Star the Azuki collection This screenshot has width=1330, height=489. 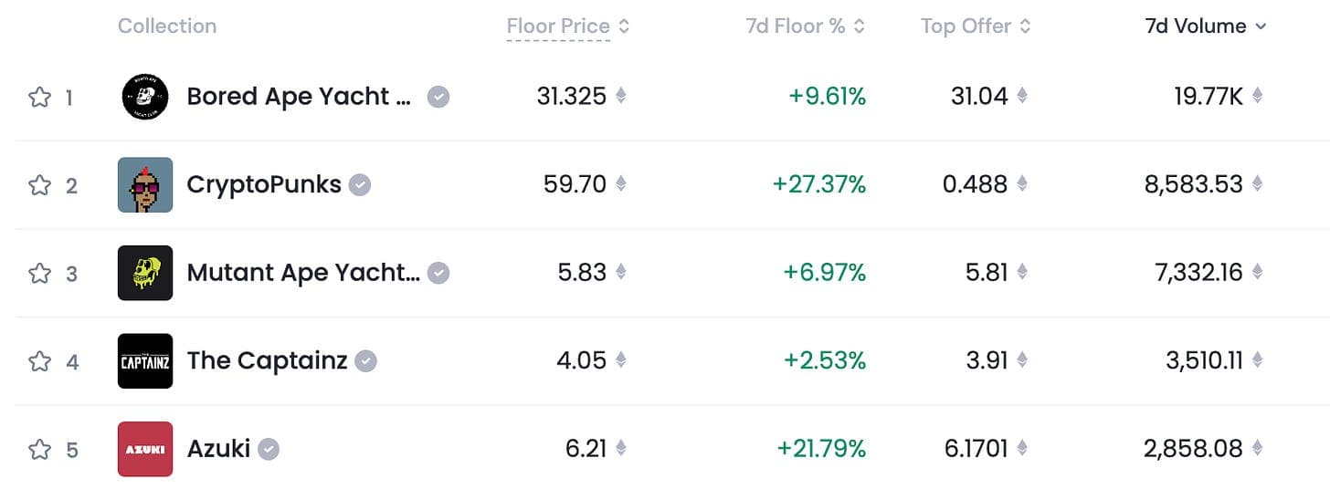[x=39, y=449]
